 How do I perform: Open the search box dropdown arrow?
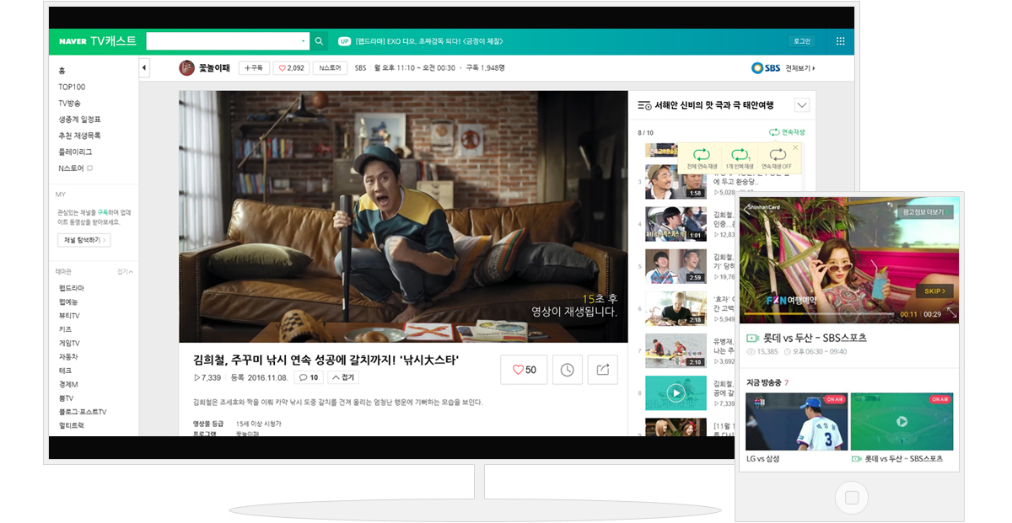(304, 41)
